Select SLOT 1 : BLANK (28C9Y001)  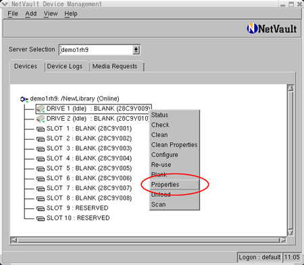point(89,129)
